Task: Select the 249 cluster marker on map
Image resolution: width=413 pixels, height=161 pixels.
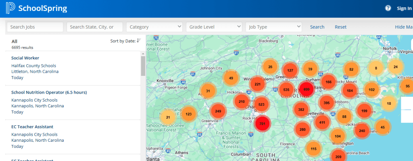Action: click(x=218, y=111)
